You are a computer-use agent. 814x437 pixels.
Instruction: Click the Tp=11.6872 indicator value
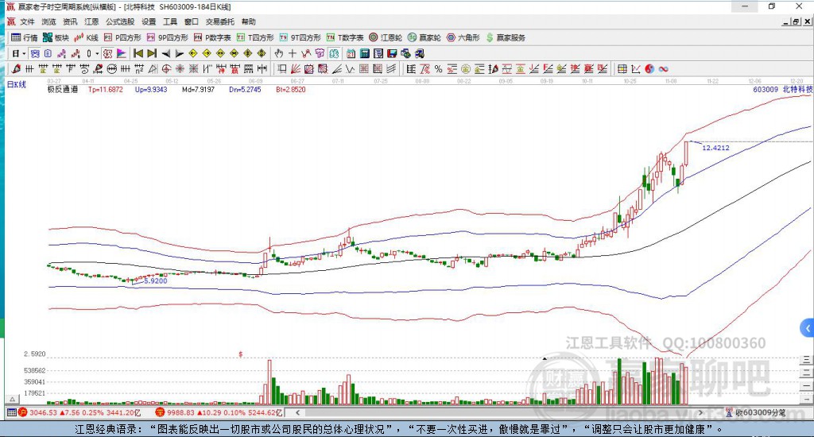coord(106,89)
